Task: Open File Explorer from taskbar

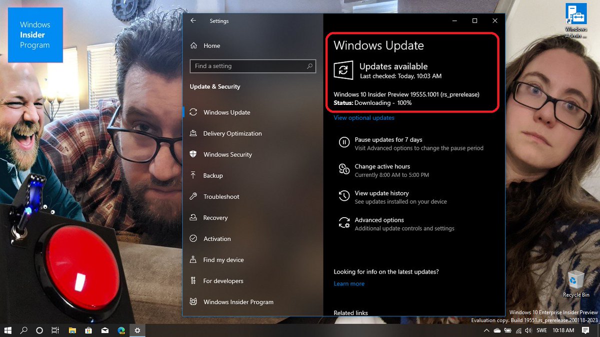Action: coord(72,330)
